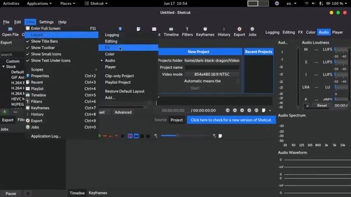Click the Advanced button

click(x=123, y=112)
